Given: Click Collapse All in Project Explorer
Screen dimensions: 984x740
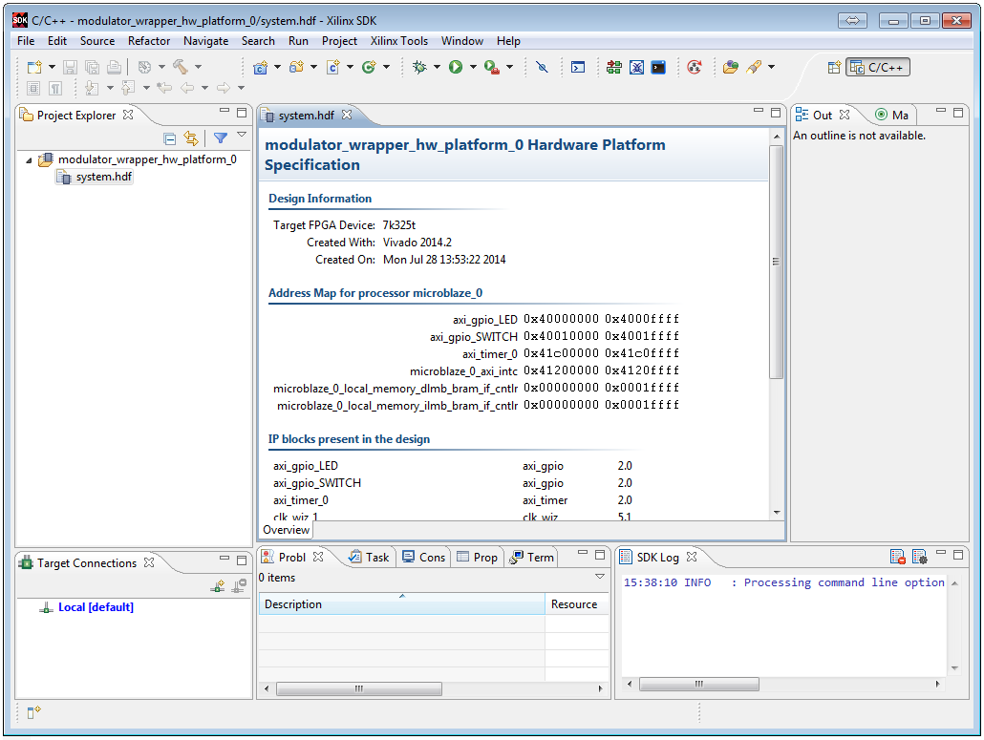Looking at the screenshot, I should 169,138.
